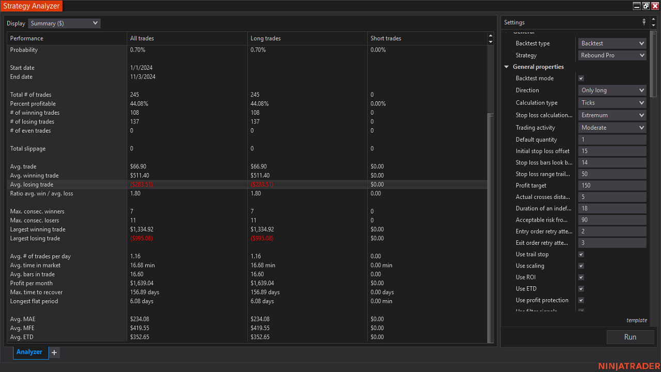This screenshot has width=661, height=372.
Task: Click the Default quantity field
Action: tap(612, 140)
